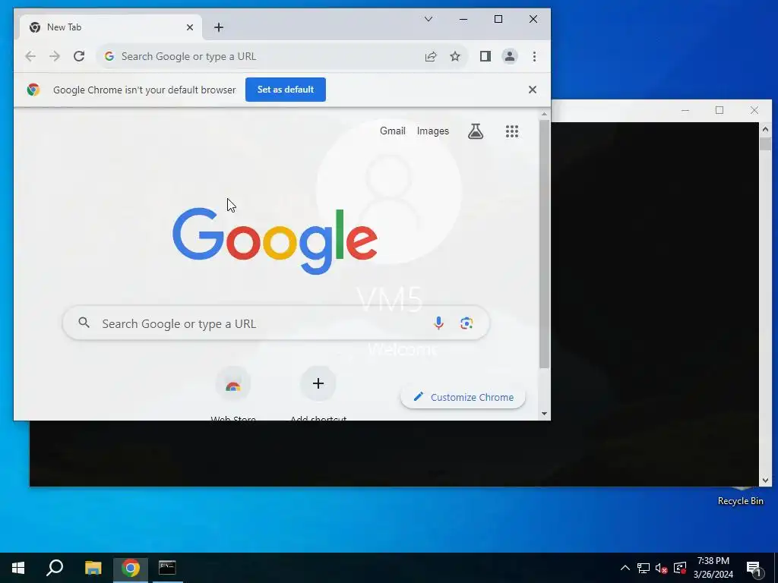Open tab search dropdown arrow
Viewport: 778px width, 583px height.
click(429, 19)
